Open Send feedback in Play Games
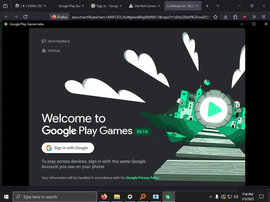 56,41
